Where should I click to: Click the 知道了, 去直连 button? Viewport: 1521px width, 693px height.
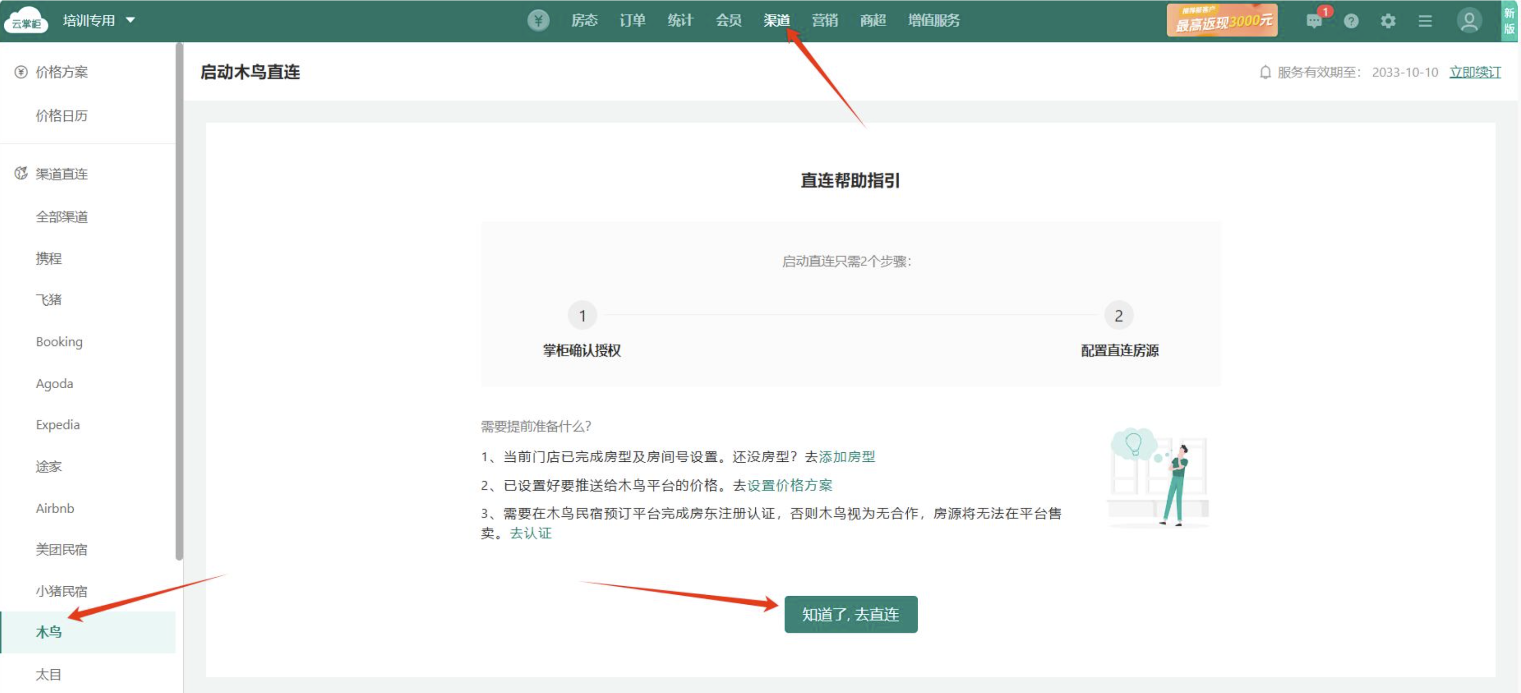pos(850,615)
